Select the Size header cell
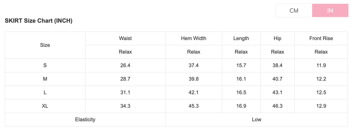This screenshot has width=352, height=128. [45, 45]
